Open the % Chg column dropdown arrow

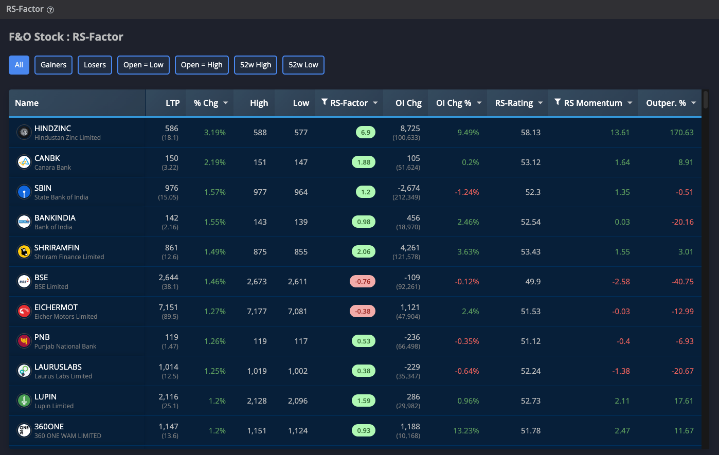(225, 103)
